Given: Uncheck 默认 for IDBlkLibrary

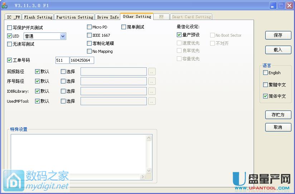Looking at the screenshot, I should [37, 91].
